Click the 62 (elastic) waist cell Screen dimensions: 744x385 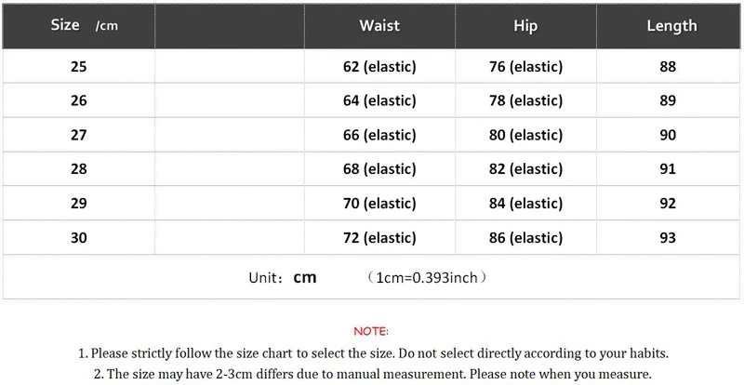click(379, 67)
